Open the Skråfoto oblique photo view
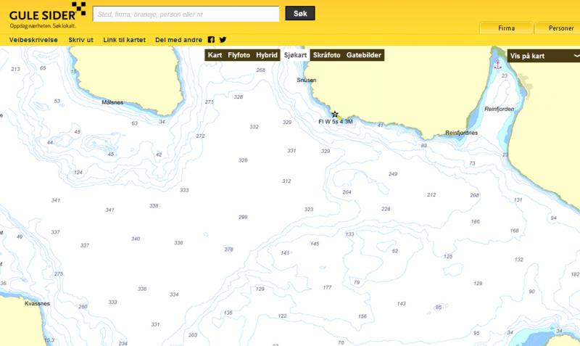Image resolution: width=580 pixels, height=346 pixels. pyautogui.click(x=327, y=55)
